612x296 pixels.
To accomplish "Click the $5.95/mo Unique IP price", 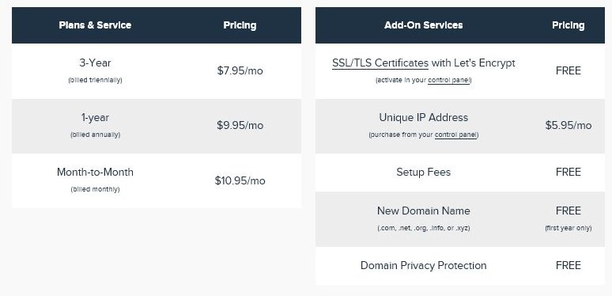I will [569, 125].
